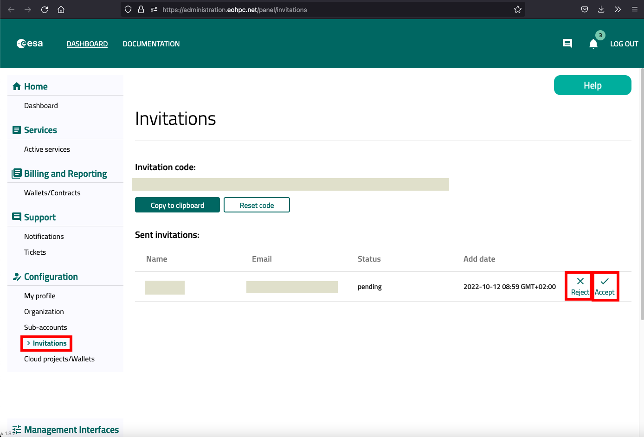Open My profile
The image size is (644, 437).
pos(39,296)
